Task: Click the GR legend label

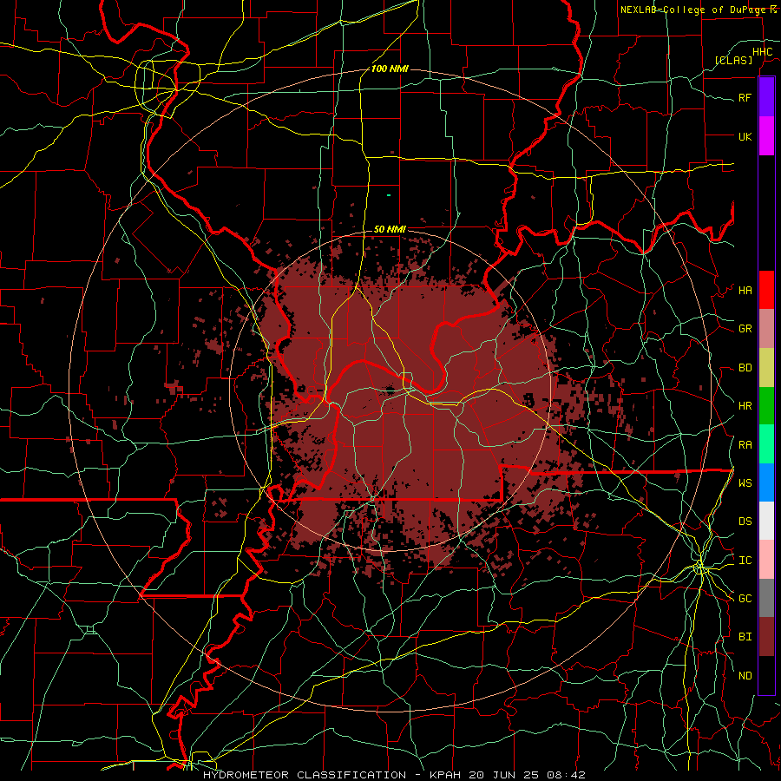Action: tap(745, 329)
